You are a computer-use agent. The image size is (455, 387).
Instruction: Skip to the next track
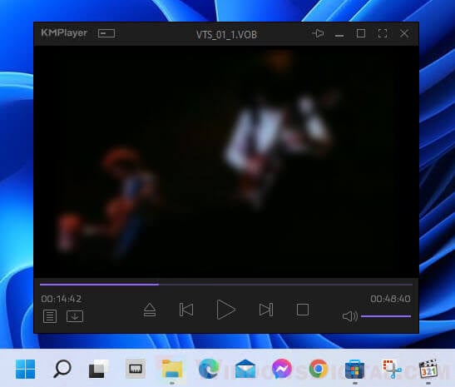[266, 310]
